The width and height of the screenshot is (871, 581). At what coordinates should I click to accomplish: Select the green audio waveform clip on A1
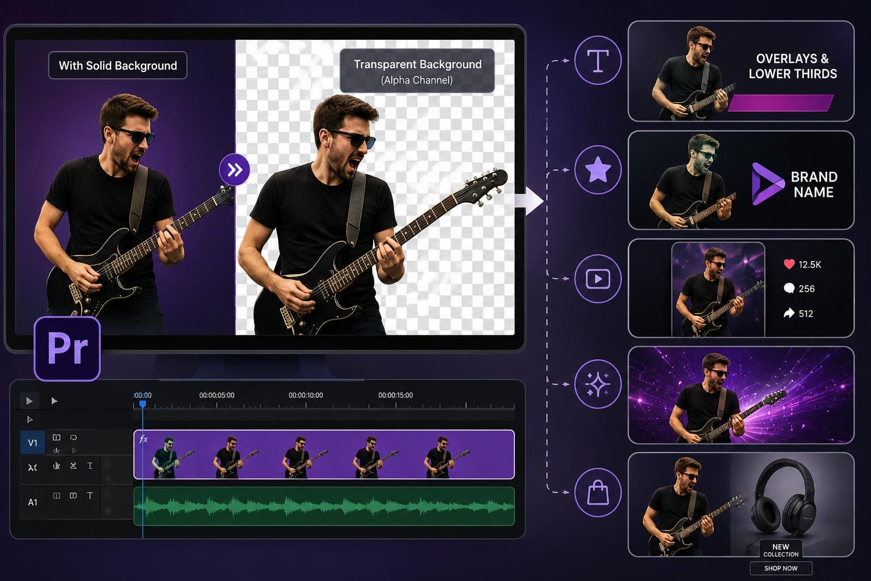pyautogui.click(x=324, y=506)
